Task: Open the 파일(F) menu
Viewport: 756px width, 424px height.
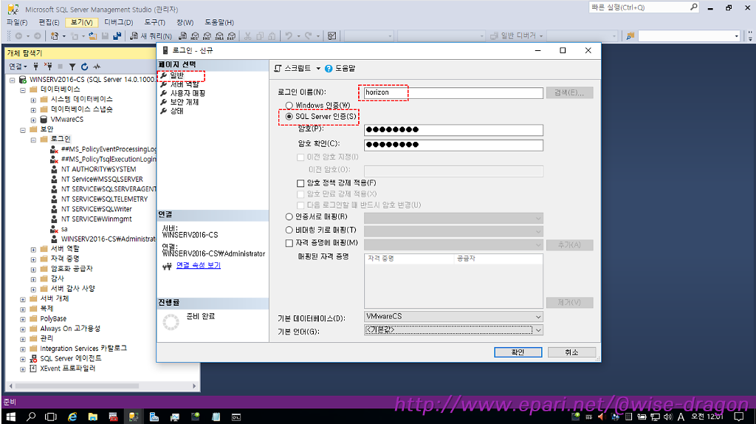Action: 17,22
